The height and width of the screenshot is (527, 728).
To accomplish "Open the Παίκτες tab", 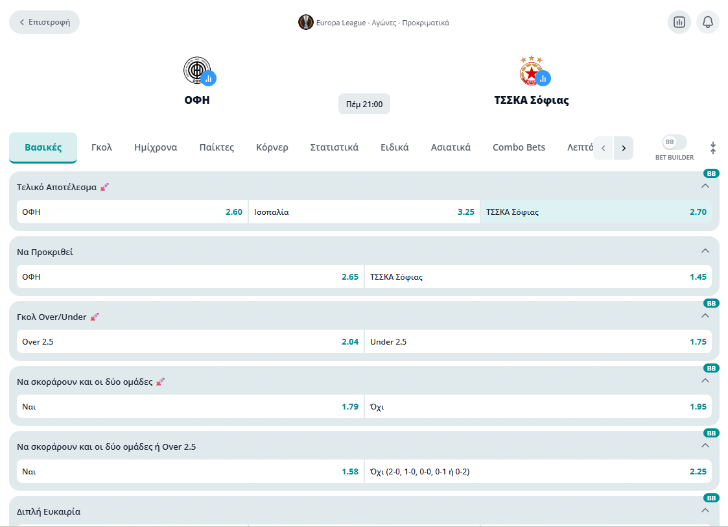I will tap(217, 147).
